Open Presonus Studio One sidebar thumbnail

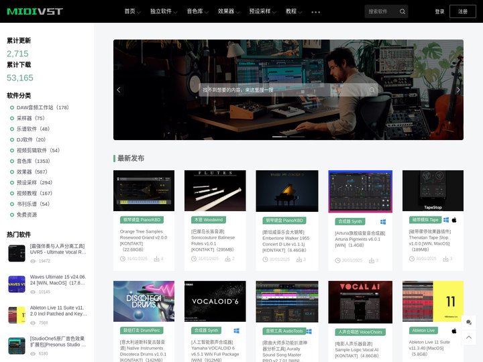[x=17, y=346]
